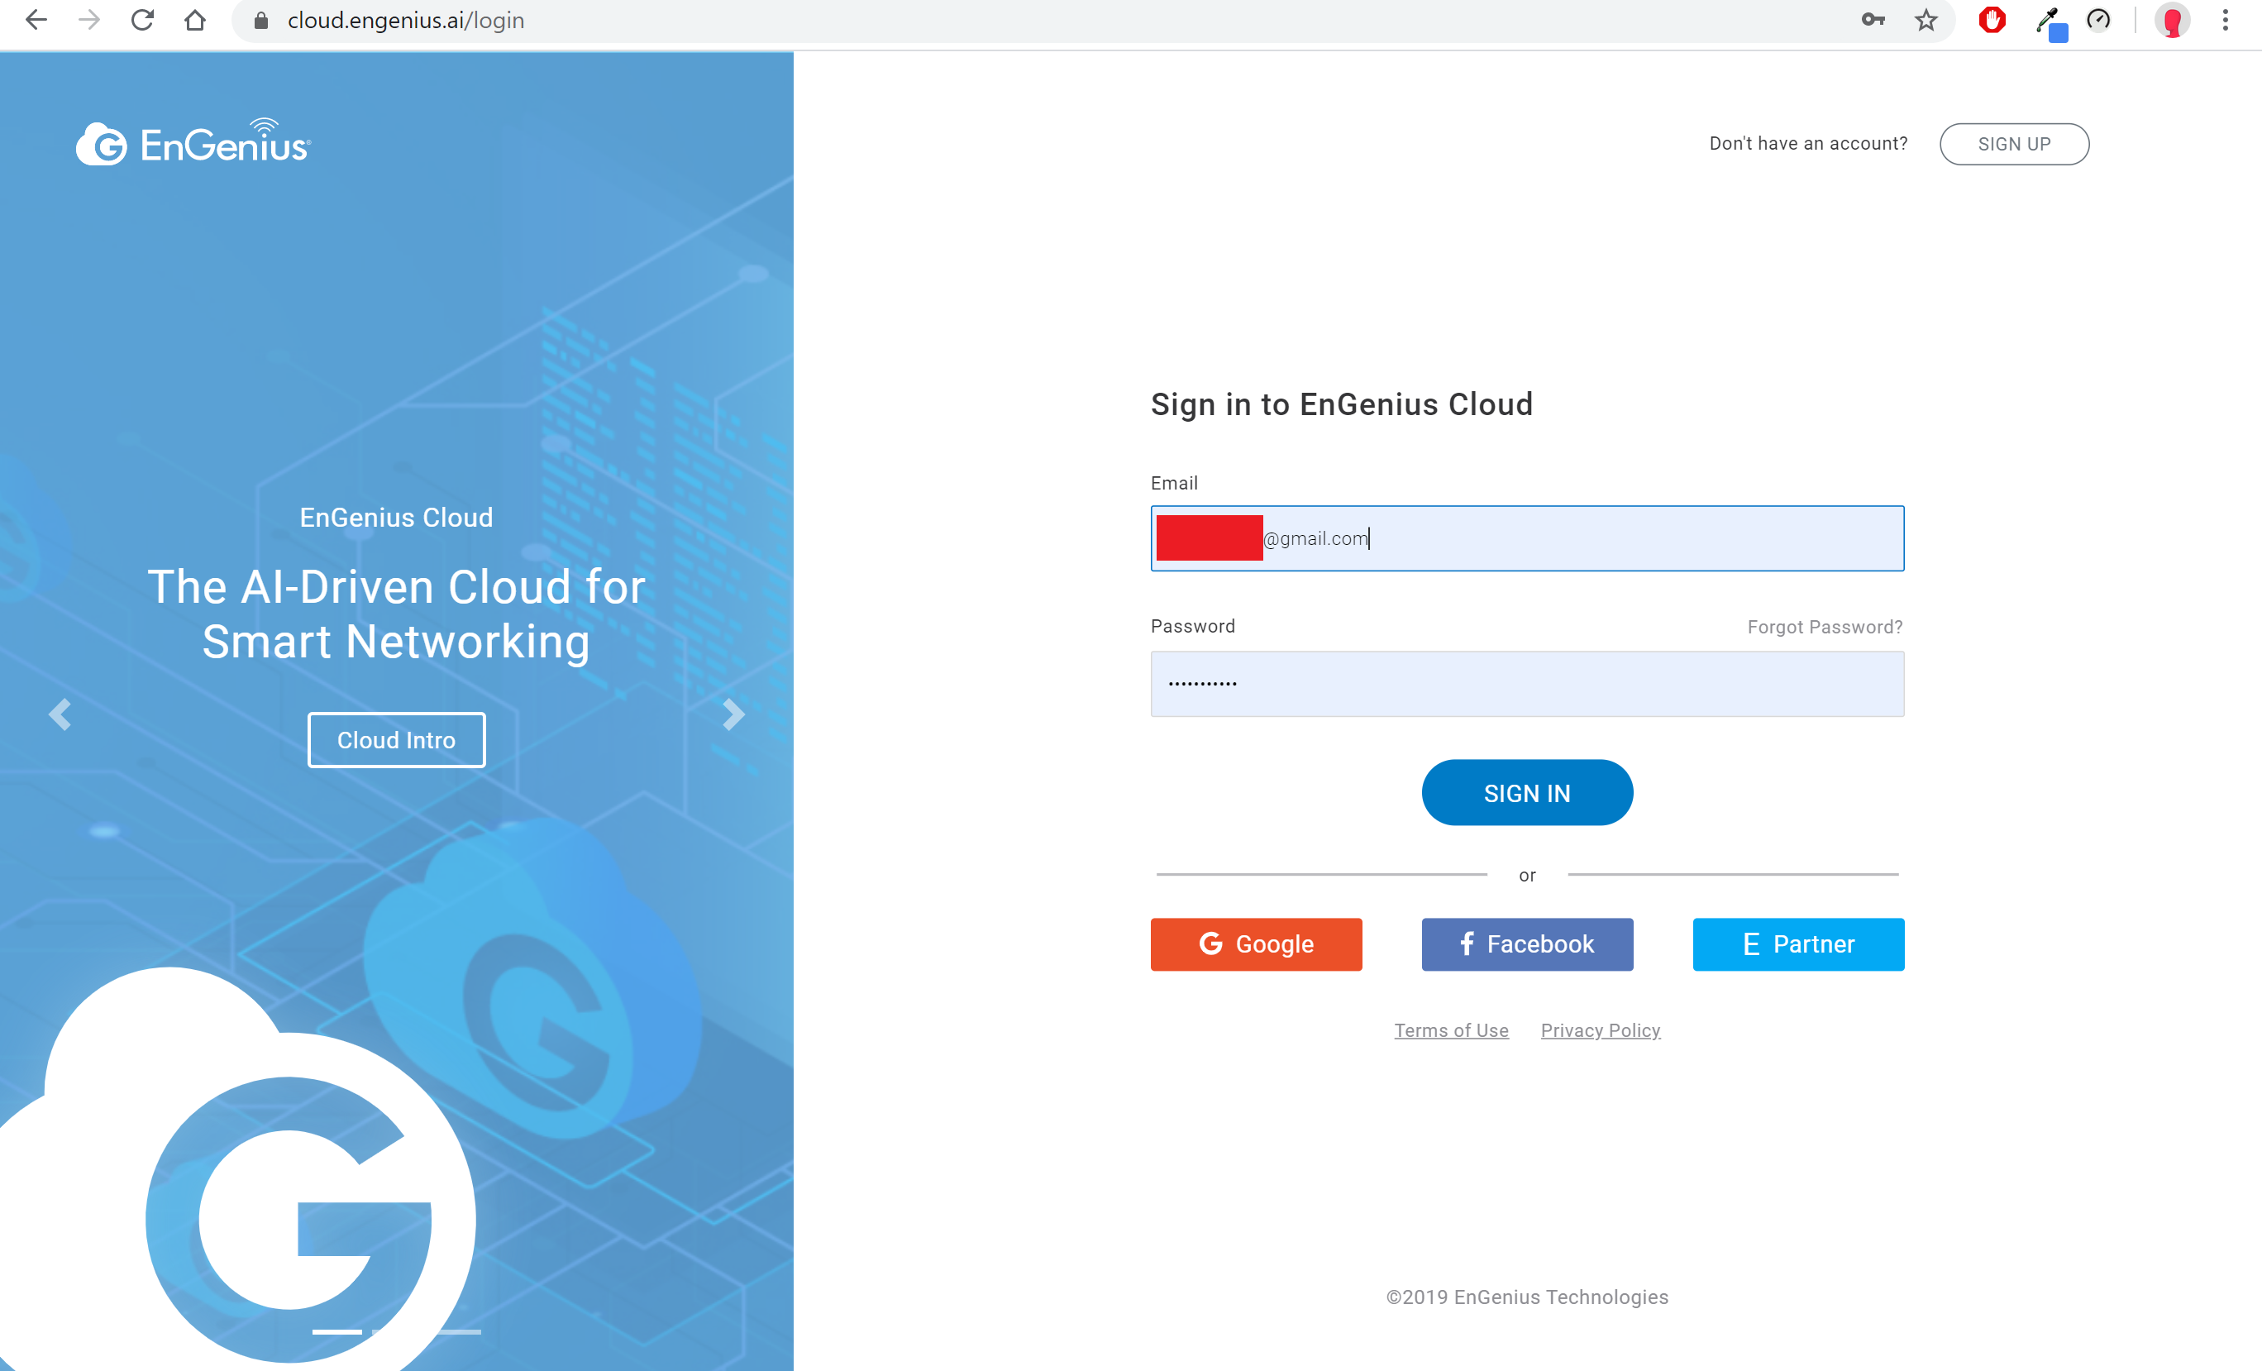Open the color picker extension icon
2262x1371 pixels.
(2051, 22)
